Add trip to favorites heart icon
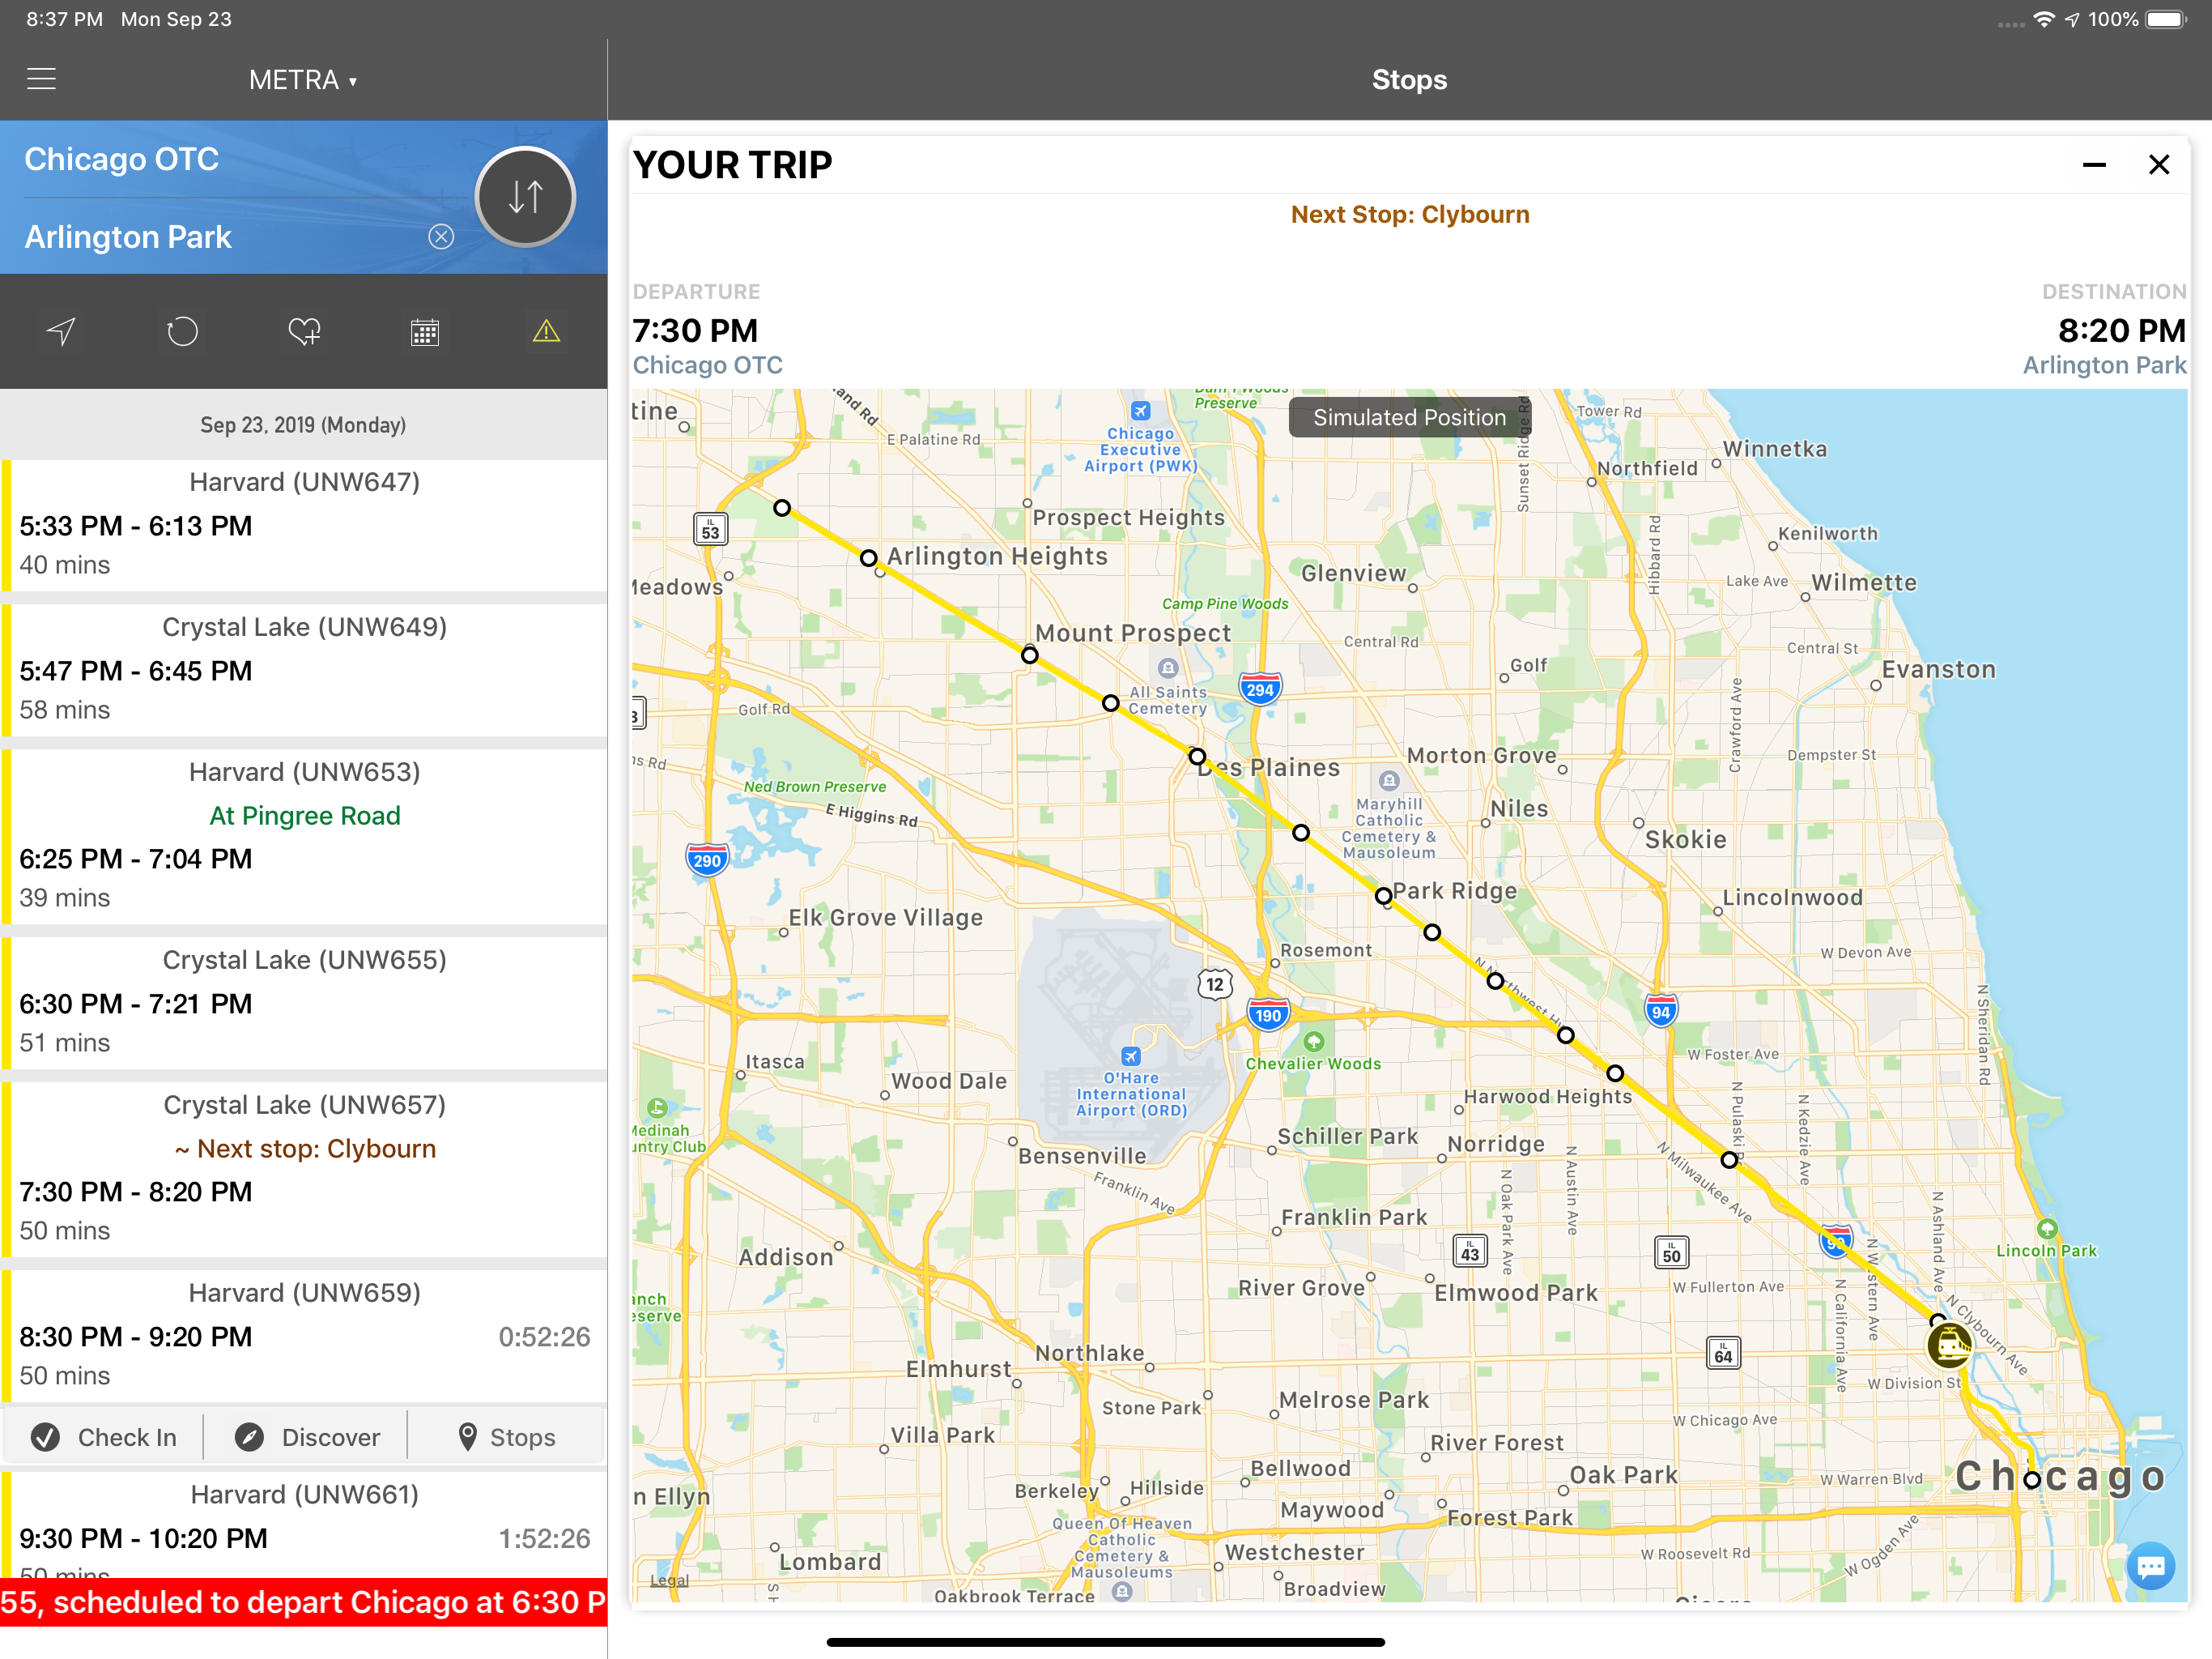The width and height of the screenshot is (2212, 1659). (304, 331)
